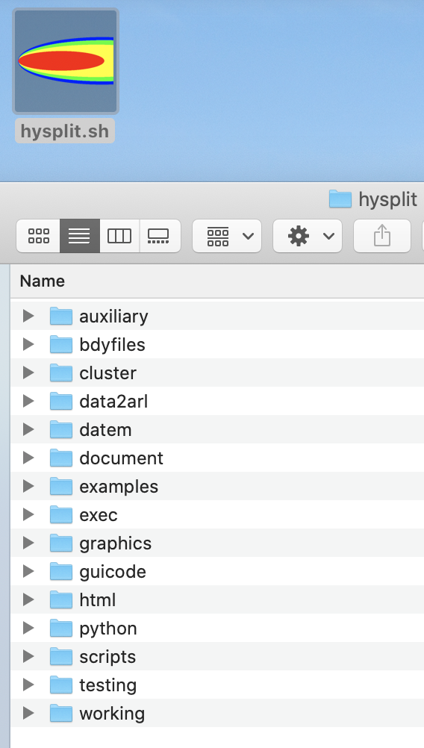The width and height of the screenshot is (424, 748).
Task: Click the graphics folder icon
Action: (x=61, y=543)
